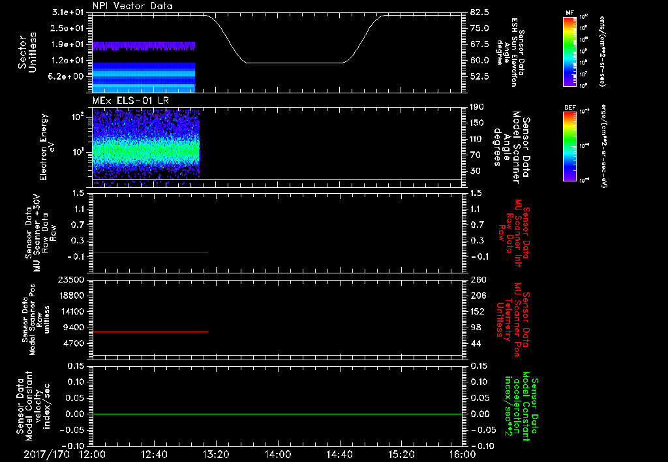
Task: Click the green zero velocity line
Action: [277, 414]
